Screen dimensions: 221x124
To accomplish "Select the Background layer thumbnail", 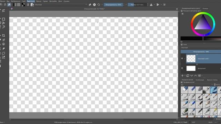I will (191, 68).
